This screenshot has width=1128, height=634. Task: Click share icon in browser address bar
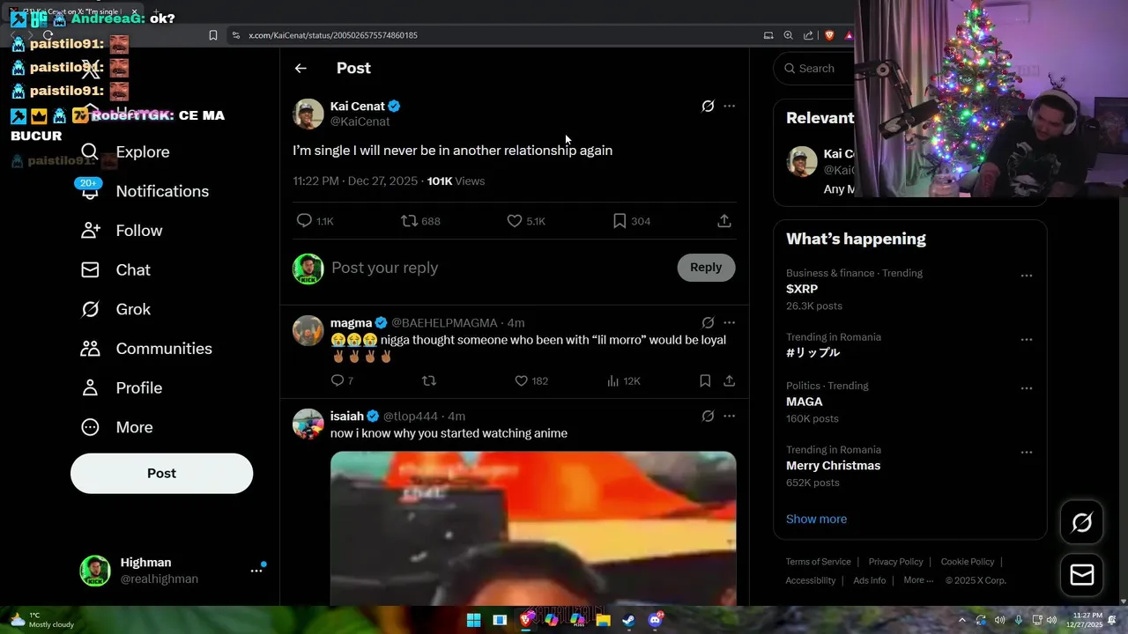pyautogui.click(x=808, y=35)
